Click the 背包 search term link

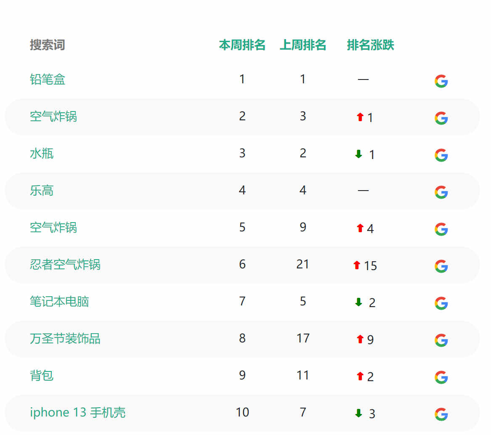[x=42, y=376]
